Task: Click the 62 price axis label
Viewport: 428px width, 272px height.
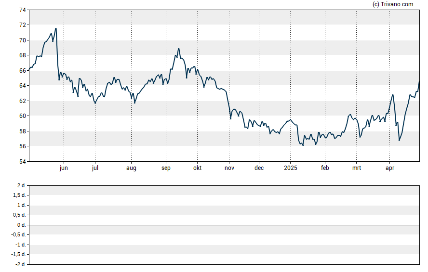Action: point(22,101)
